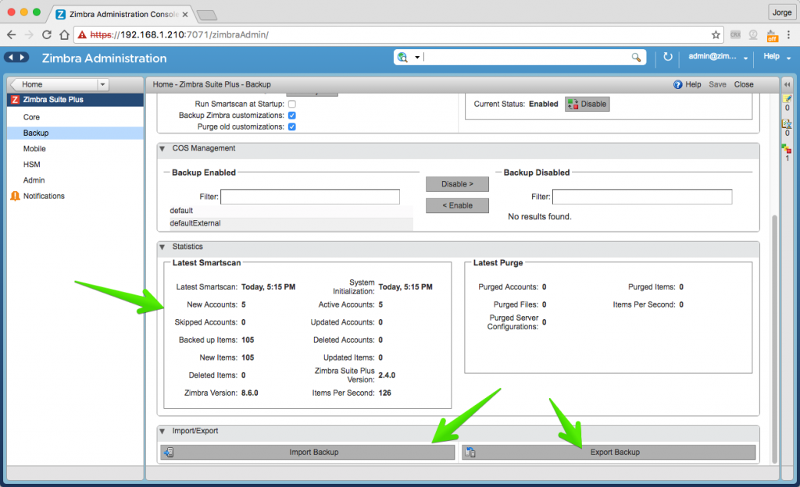Click the '< Enable' COS button
Viewport: 800px width, 487px height.
(457, 205)
